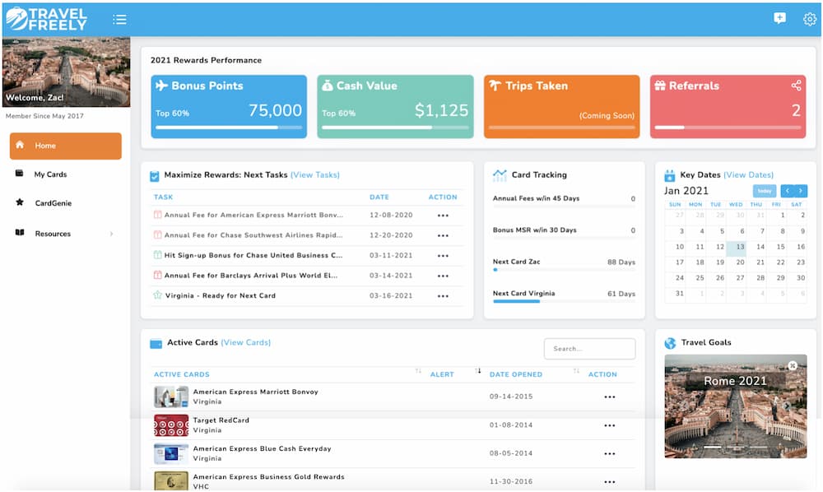
Task: Open actions for Annual Fee American Express Marriott task
Action: pos(443,216)
